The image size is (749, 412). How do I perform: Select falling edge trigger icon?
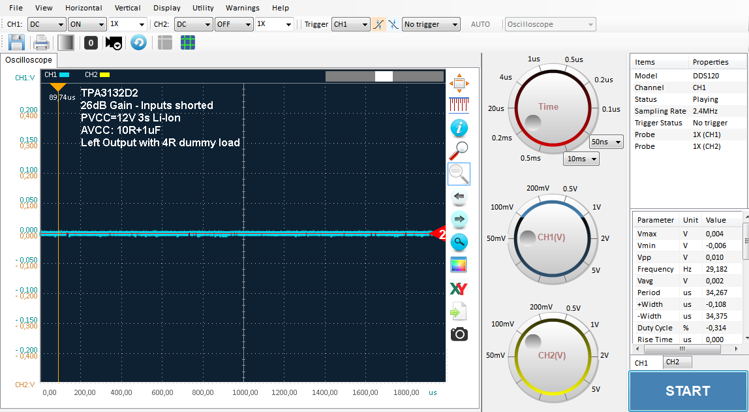click(393, 24)
